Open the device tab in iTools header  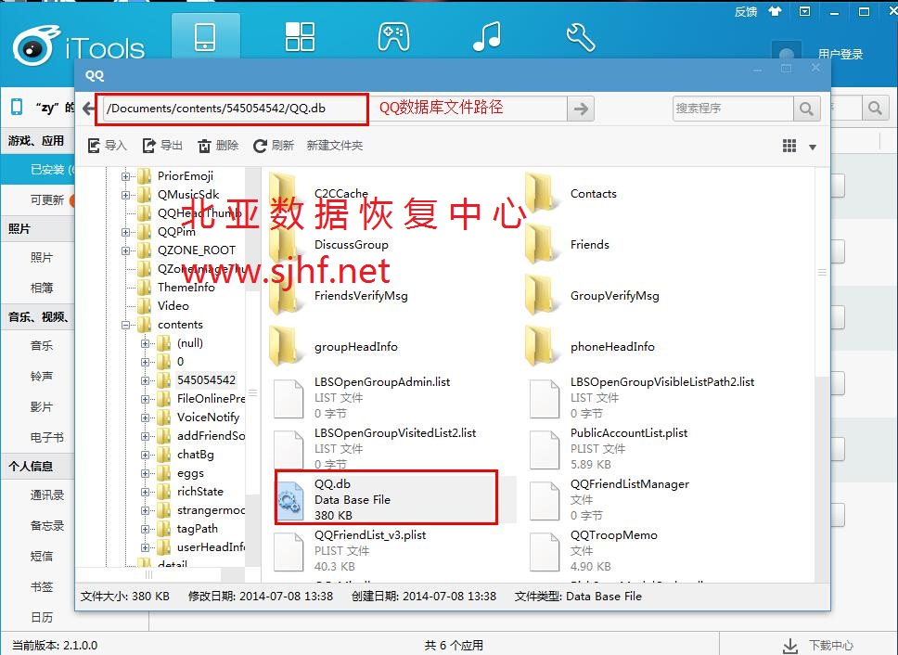205,36
